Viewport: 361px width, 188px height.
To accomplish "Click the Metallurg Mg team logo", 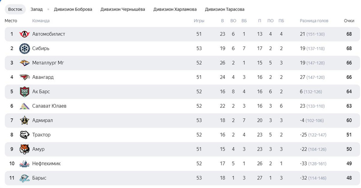I will click(x=24, y=63).
